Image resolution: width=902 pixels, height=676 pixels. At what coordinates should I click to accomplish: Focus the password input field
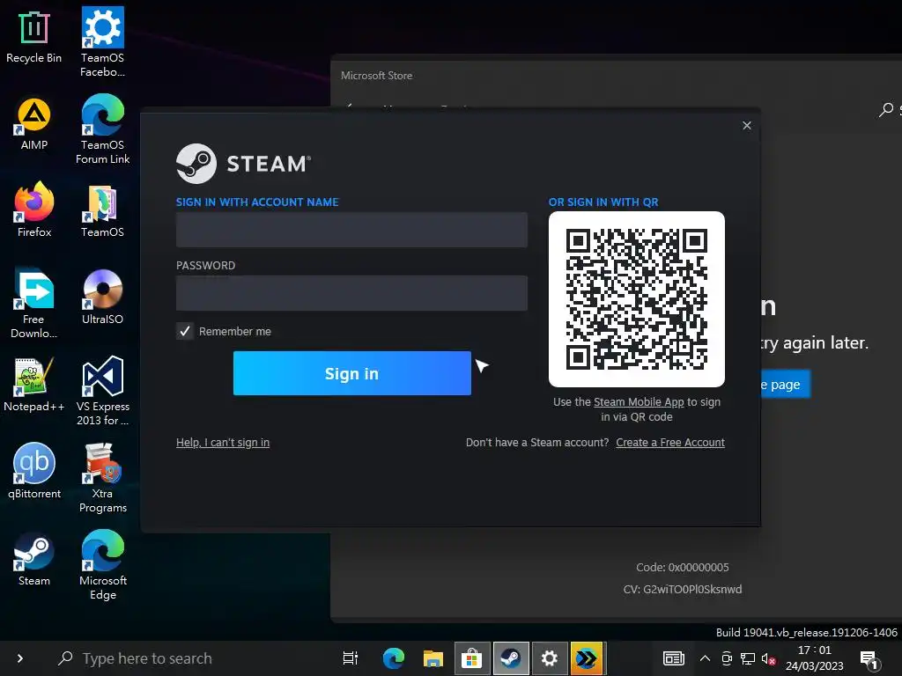click(351, 293)
